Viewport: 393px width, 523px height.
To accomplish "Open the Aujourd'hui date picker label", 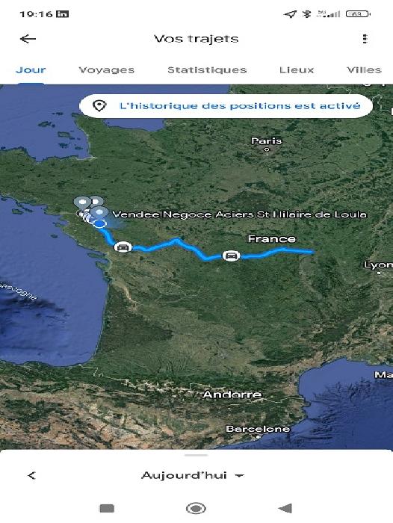I will coord(184,475).
